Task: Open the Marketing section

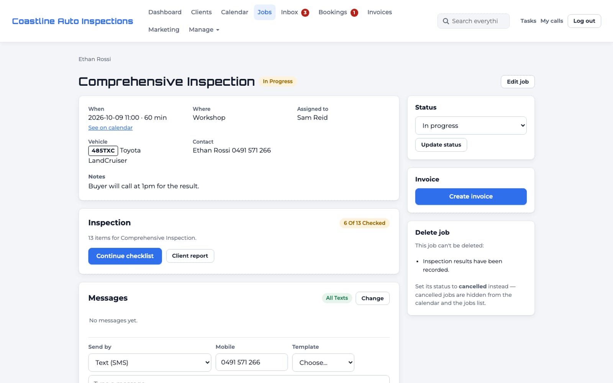Action: [x=164, y=30]
